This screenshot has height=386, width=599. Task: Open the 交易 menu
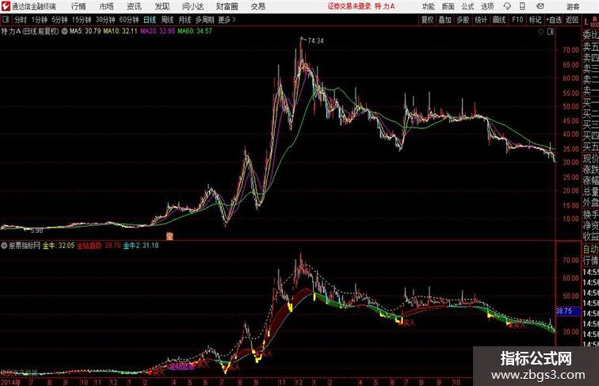(258, 6)
